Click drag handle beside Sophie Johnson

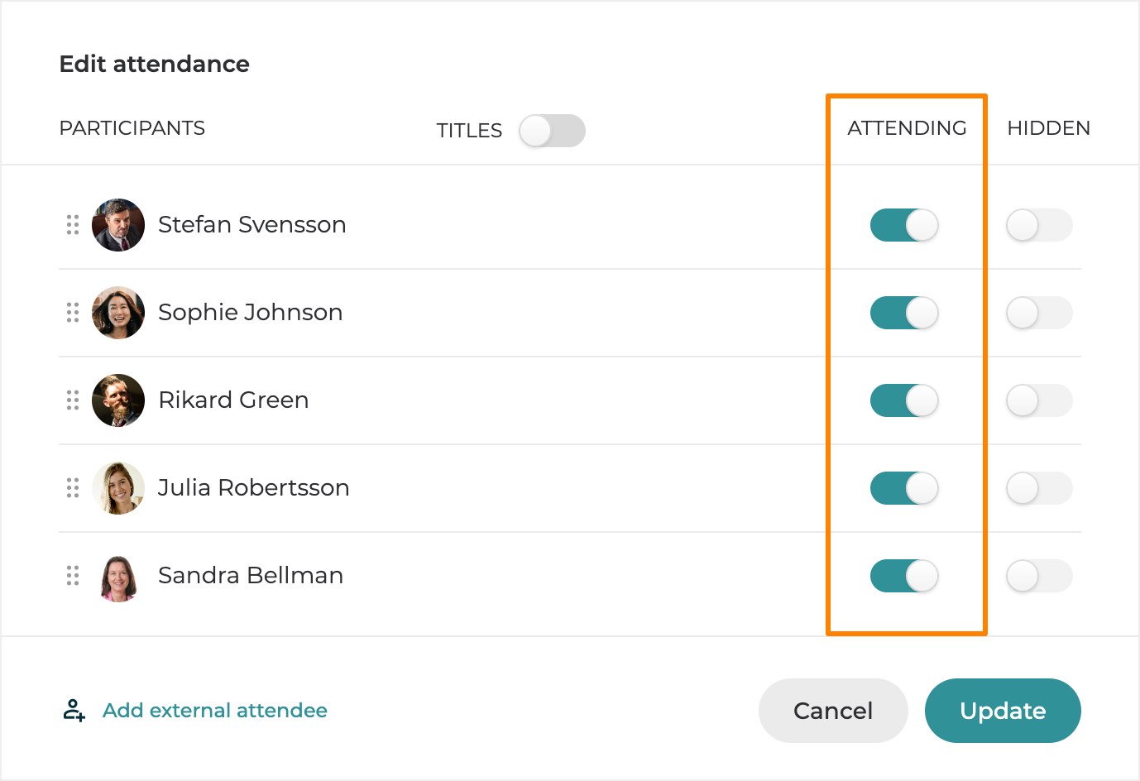click(x=73, y=313)
